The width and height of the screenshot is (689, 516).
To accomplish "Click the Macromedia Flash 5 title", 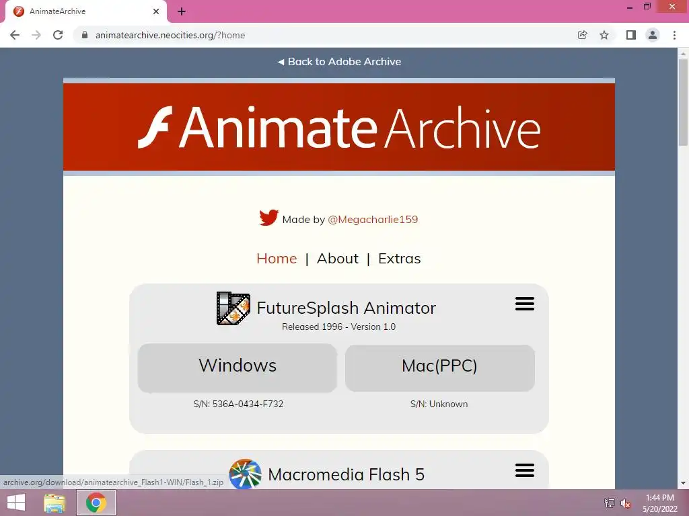I will 347,474.
